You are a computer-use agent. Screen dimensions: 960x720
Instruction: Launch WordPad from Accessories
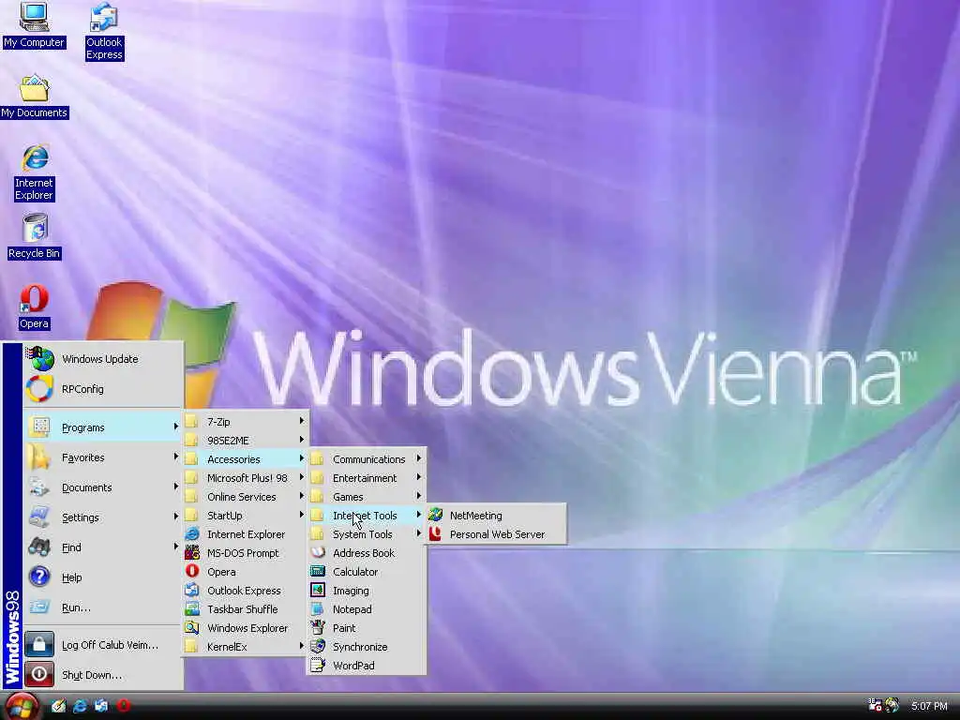[367, 666]
